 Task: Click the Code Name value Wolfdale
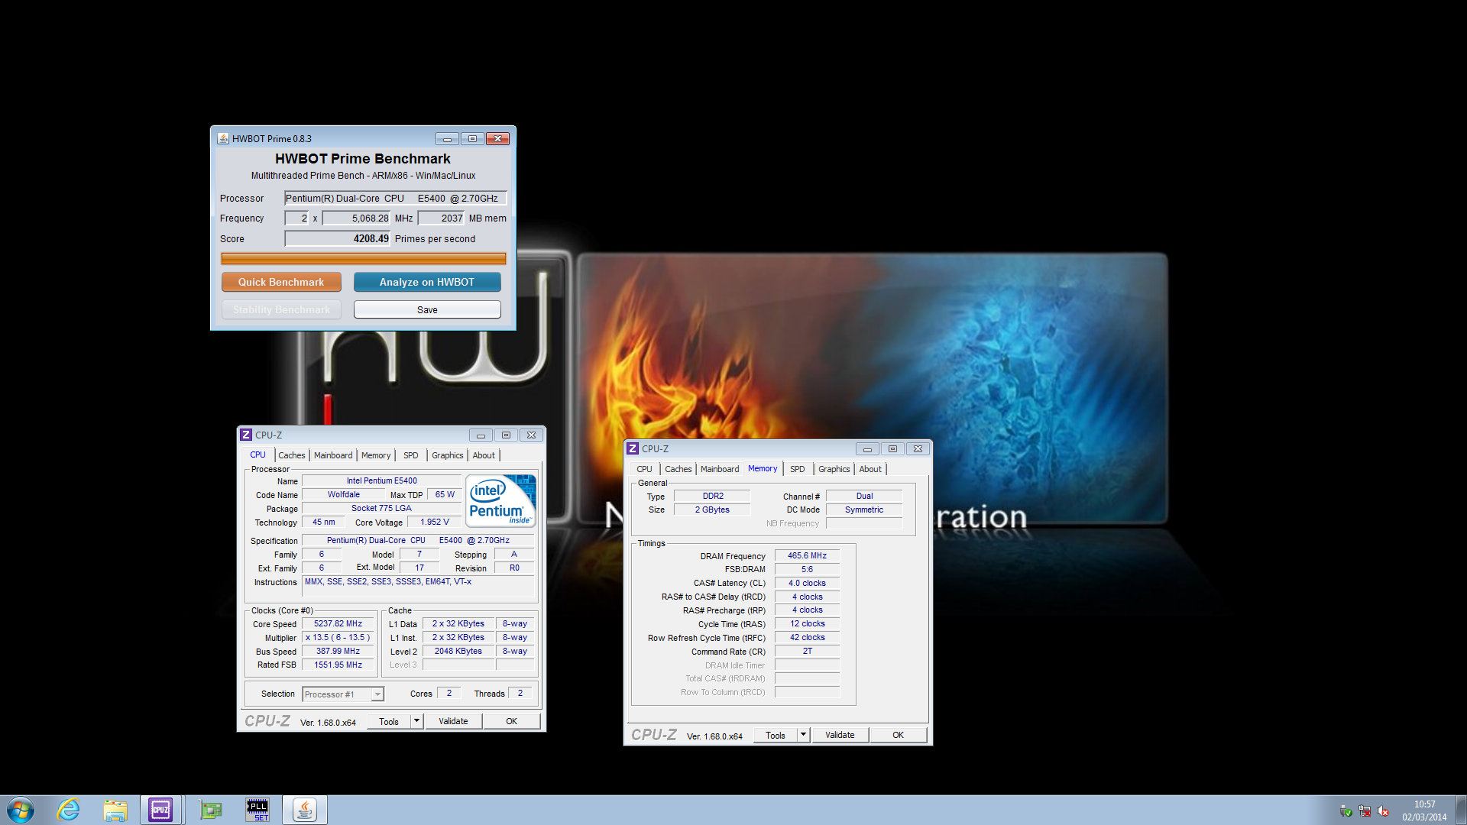click(344, 494)
